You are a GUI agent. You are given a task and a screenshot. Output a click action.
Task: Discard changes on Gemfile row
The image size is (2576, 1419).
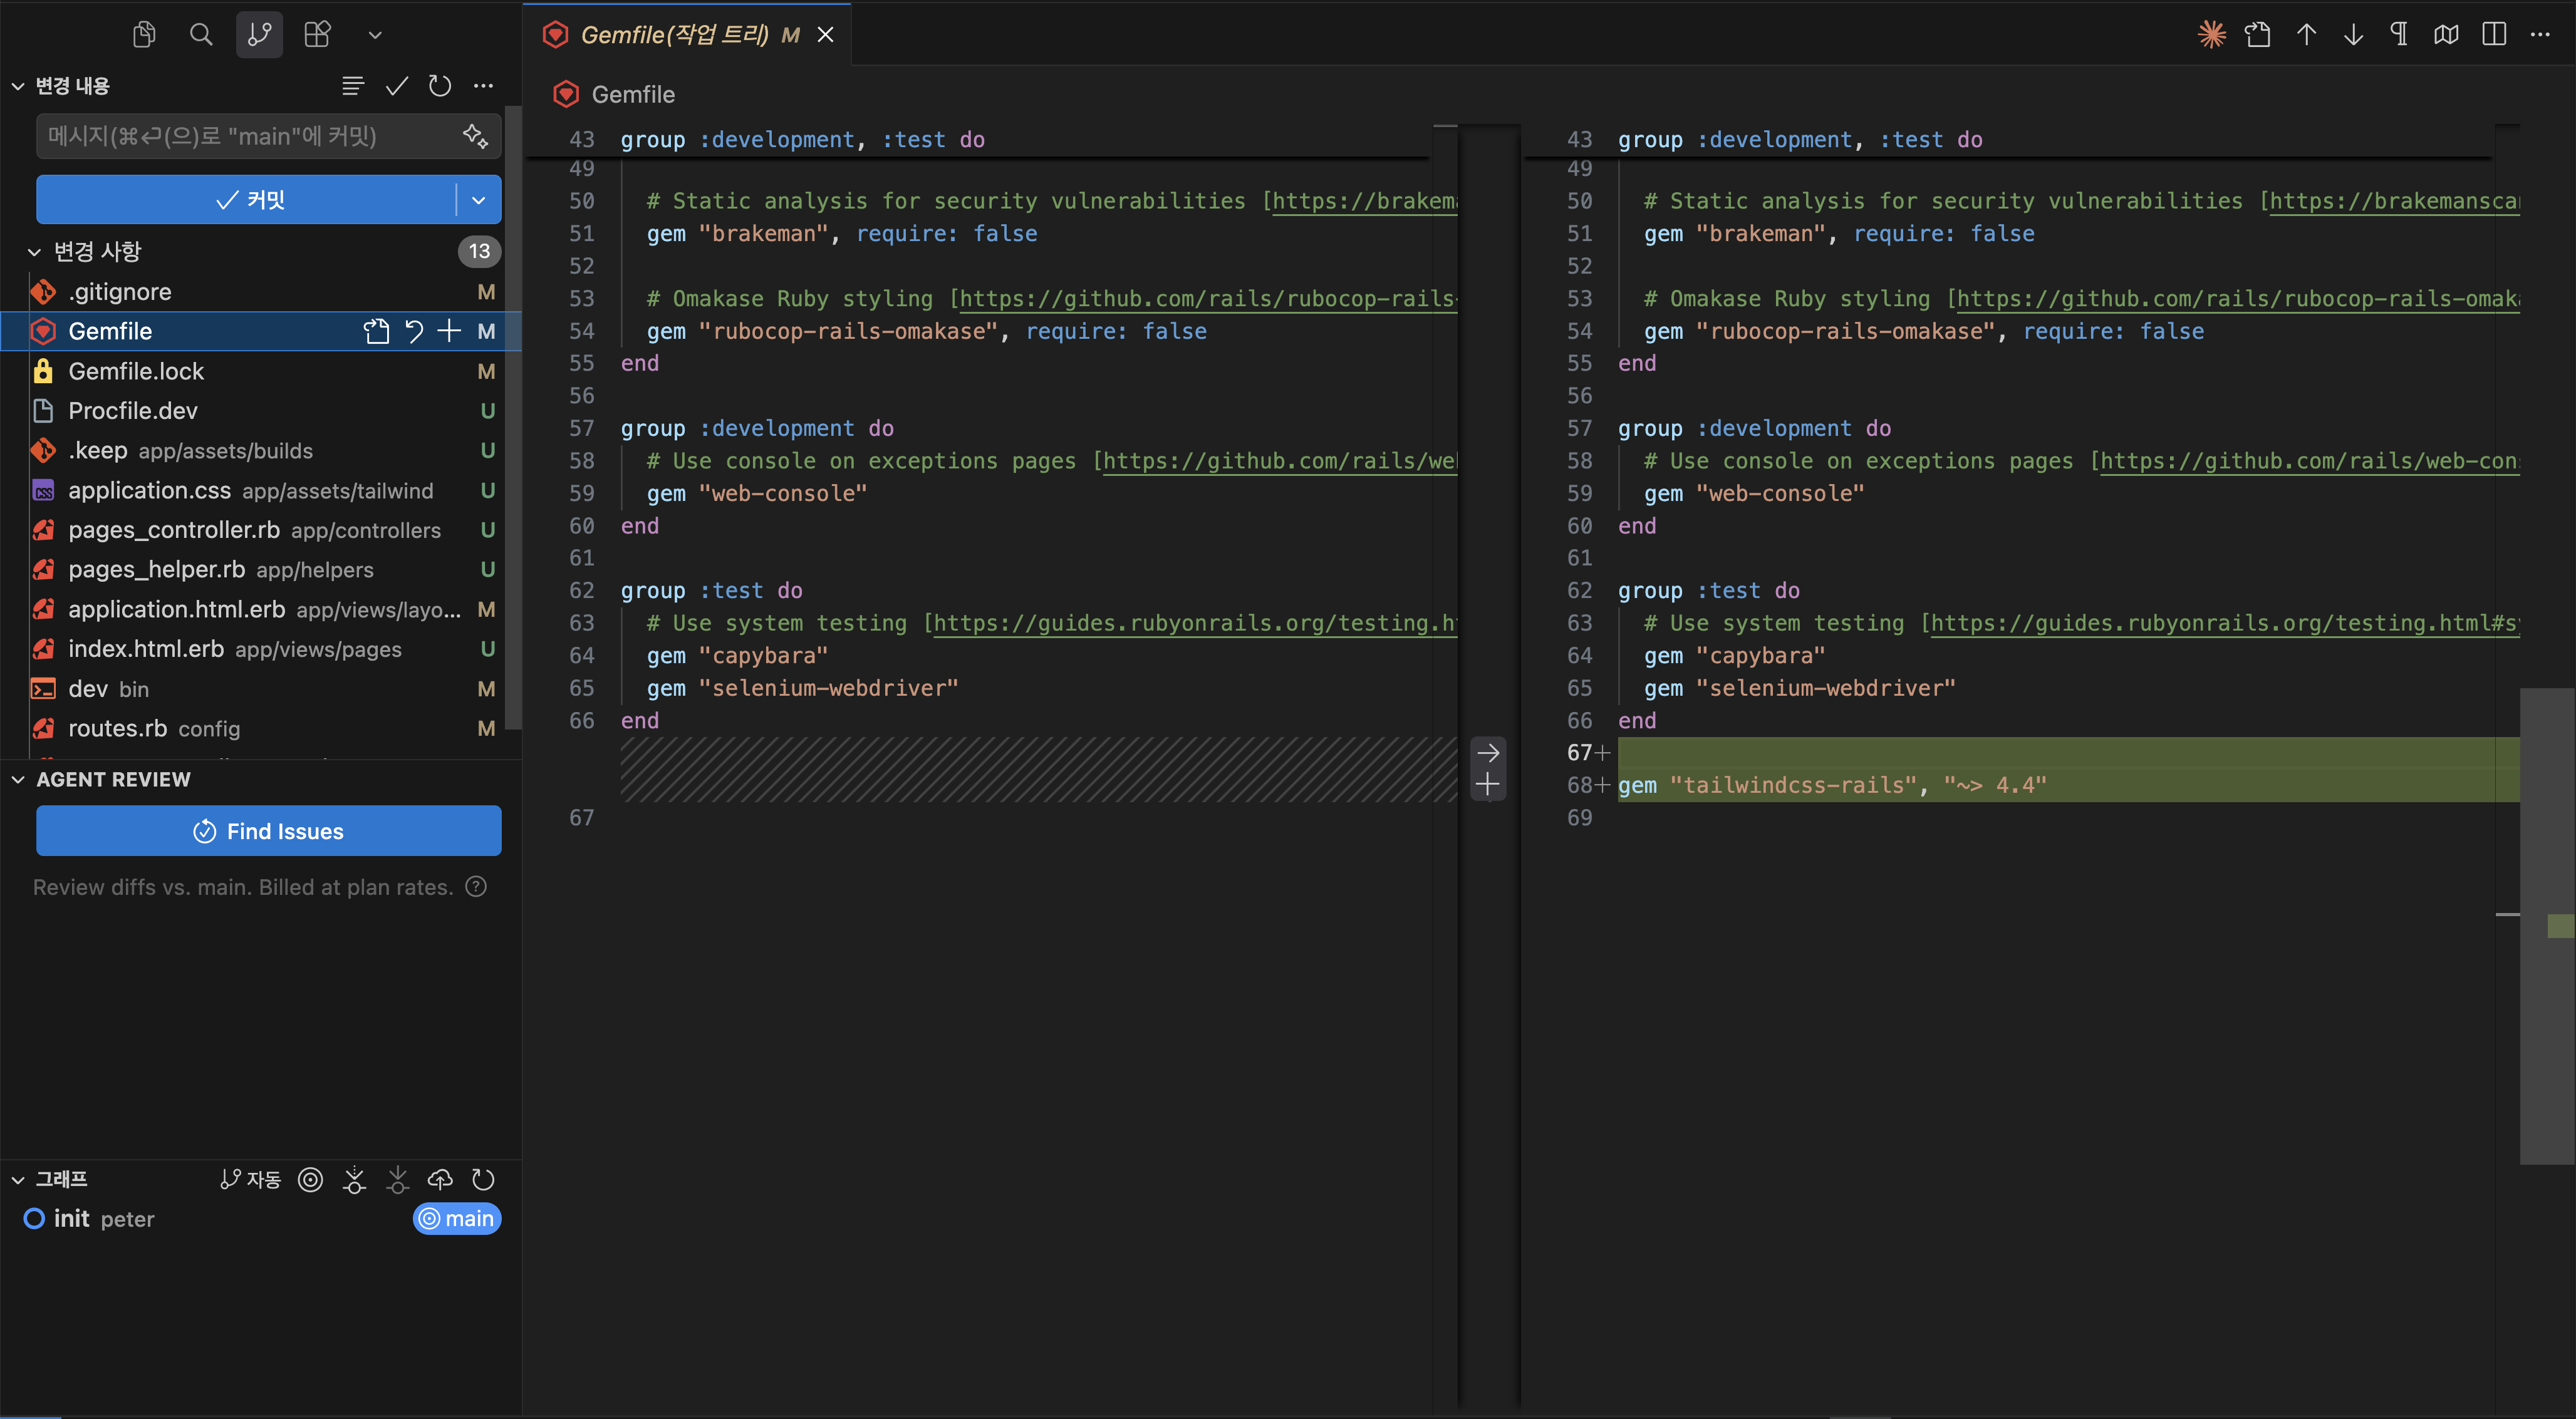coord(414,331)
